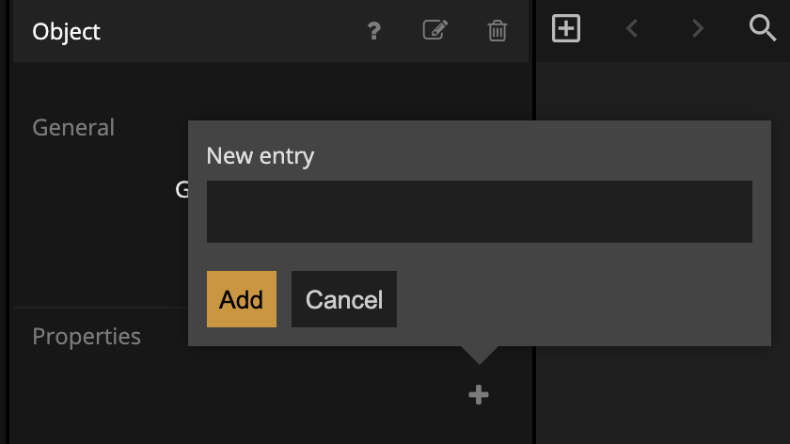Screen dimensions: 790x444
Task: Click the partially hidden "G" field label
Action: tap(182, 190)
